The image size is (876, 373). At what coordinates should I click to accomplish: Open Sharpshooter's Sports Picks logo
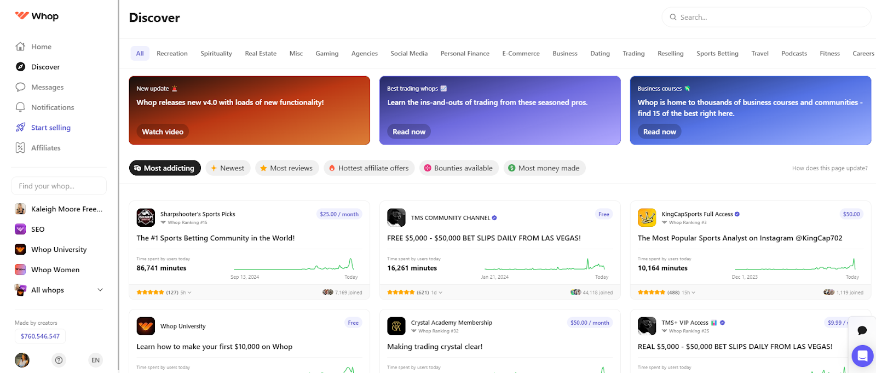(146, 217)
